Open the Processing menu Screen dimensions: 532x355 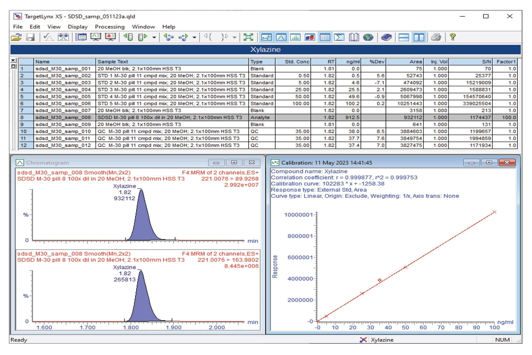pos(110,27)
